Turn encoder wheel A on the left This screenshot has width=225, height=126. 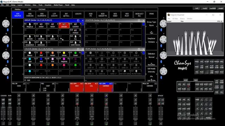pyautogui.click(x=6, y=23)
